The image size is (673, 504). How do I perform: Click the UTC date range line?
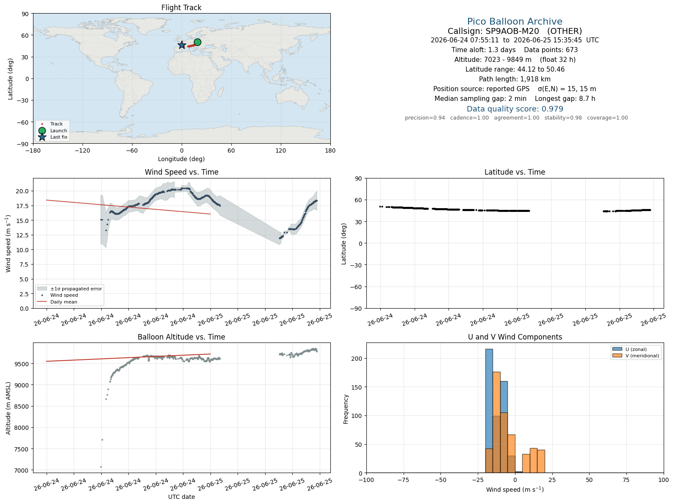click(515, 40)
